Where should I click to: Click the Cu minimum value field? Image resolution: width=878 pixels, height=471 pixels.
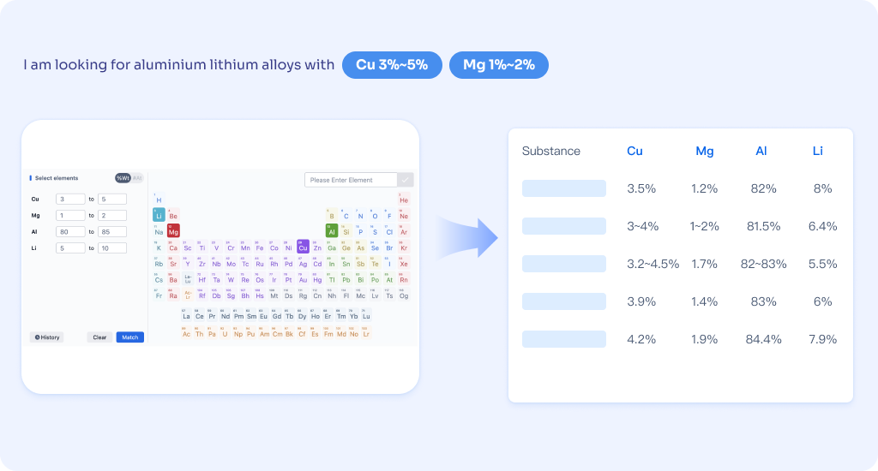tap(70, 200)
